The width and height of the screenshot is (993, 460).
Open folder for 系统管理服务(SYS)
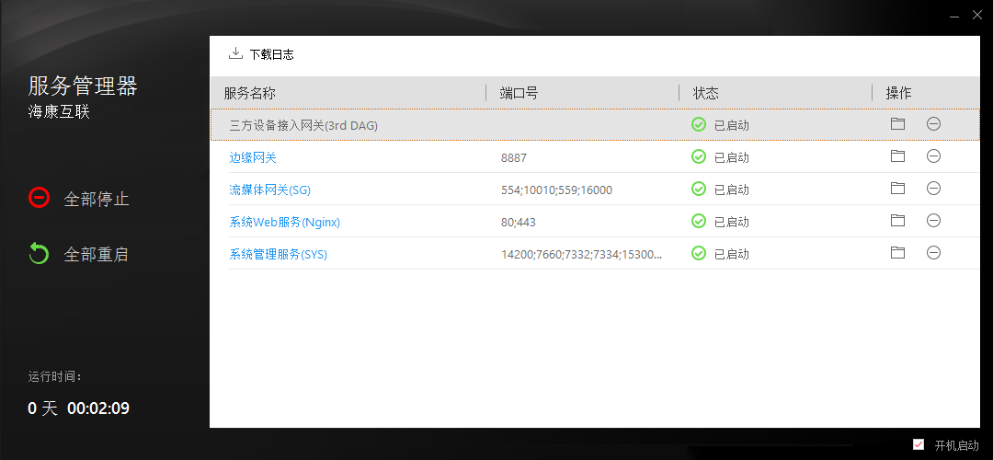(x=897, y=253)
